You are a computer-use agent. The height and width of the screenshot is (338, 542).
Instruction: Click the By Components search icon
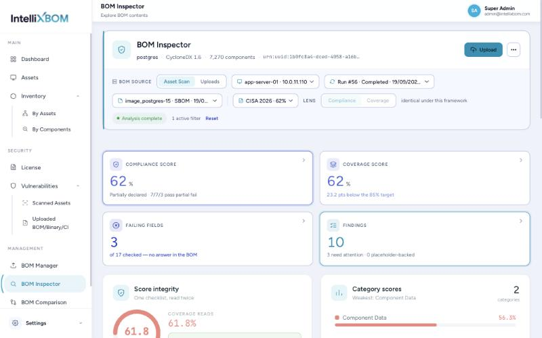tap(25, 129)
